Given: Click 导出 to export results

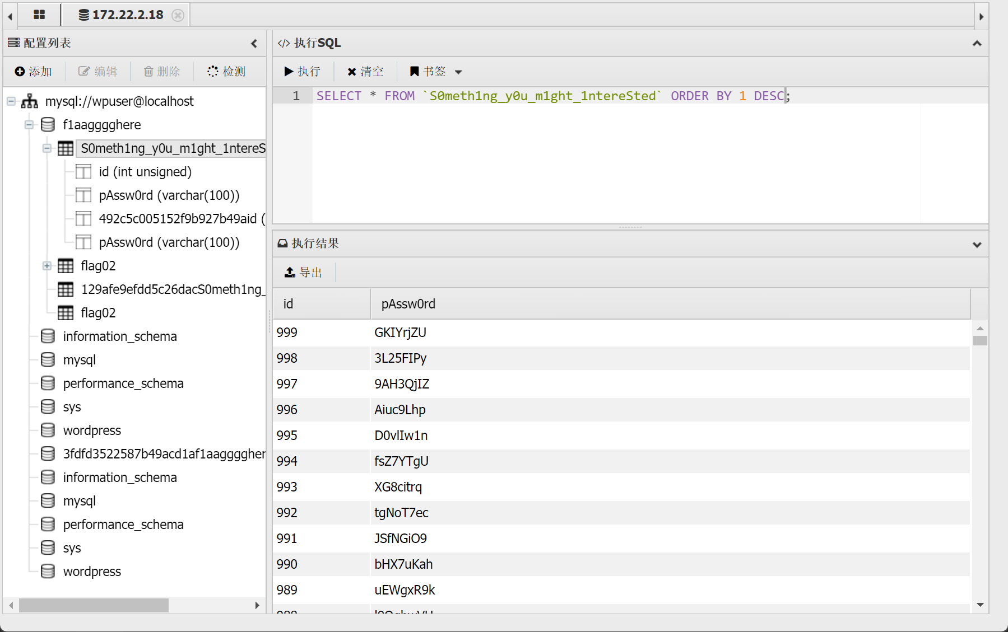Looking at the screenshot, I should pos(303,273).
